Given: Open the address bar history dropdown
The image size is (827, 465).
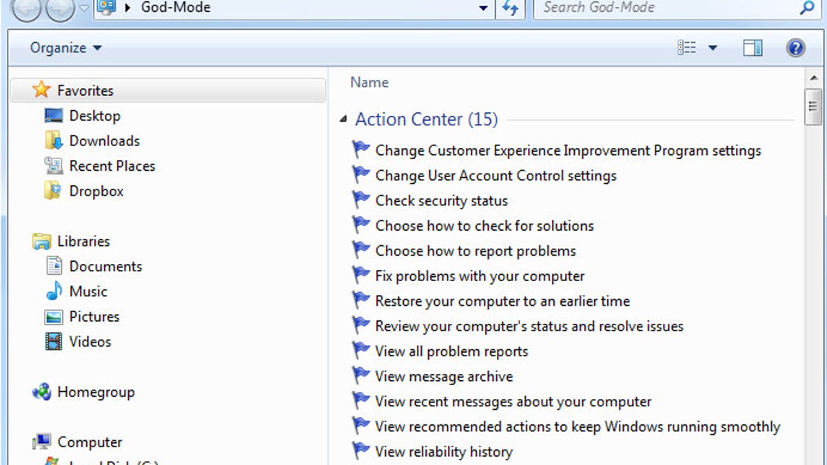Looking at the screenshot, I should click(484, 9).
